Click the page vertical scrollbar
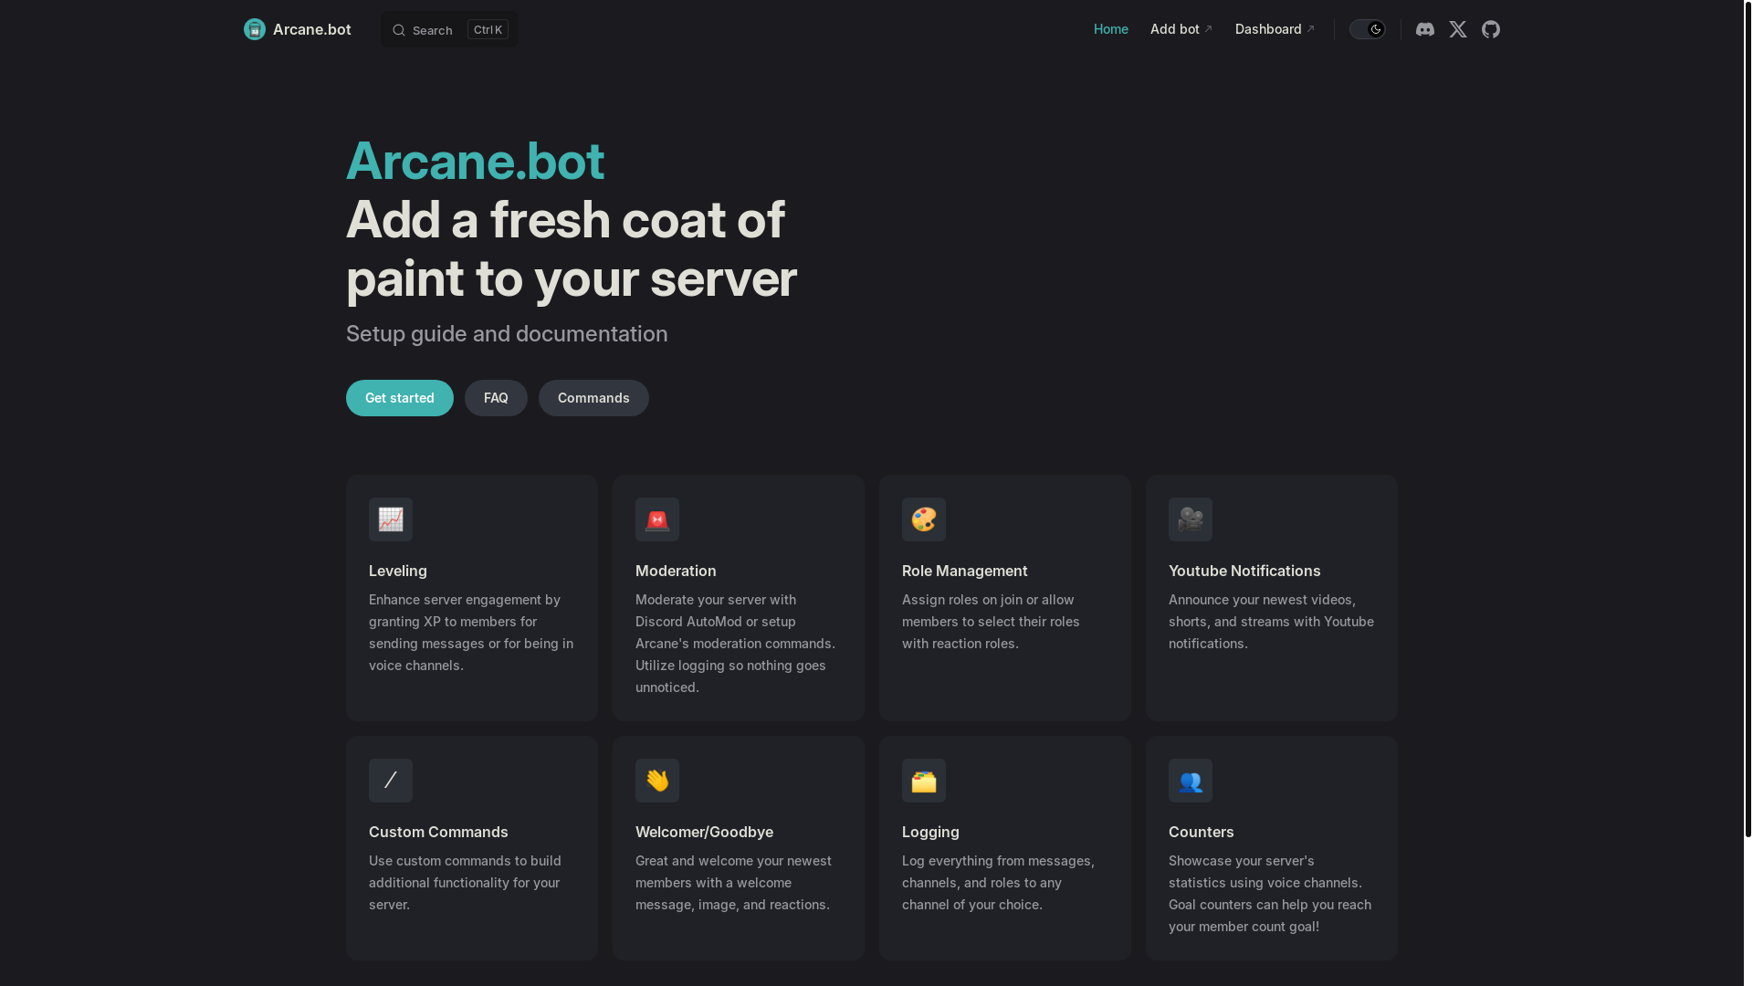The height and width of the screenshot is (986, 1753). [1748, 420]
